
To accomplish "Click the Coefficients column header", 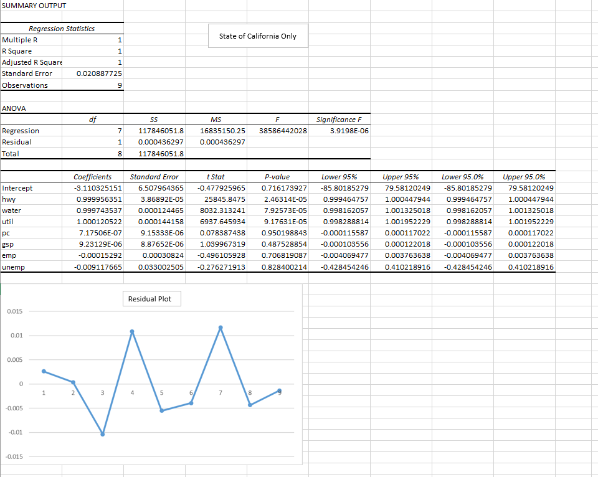I will click(93, 177).
